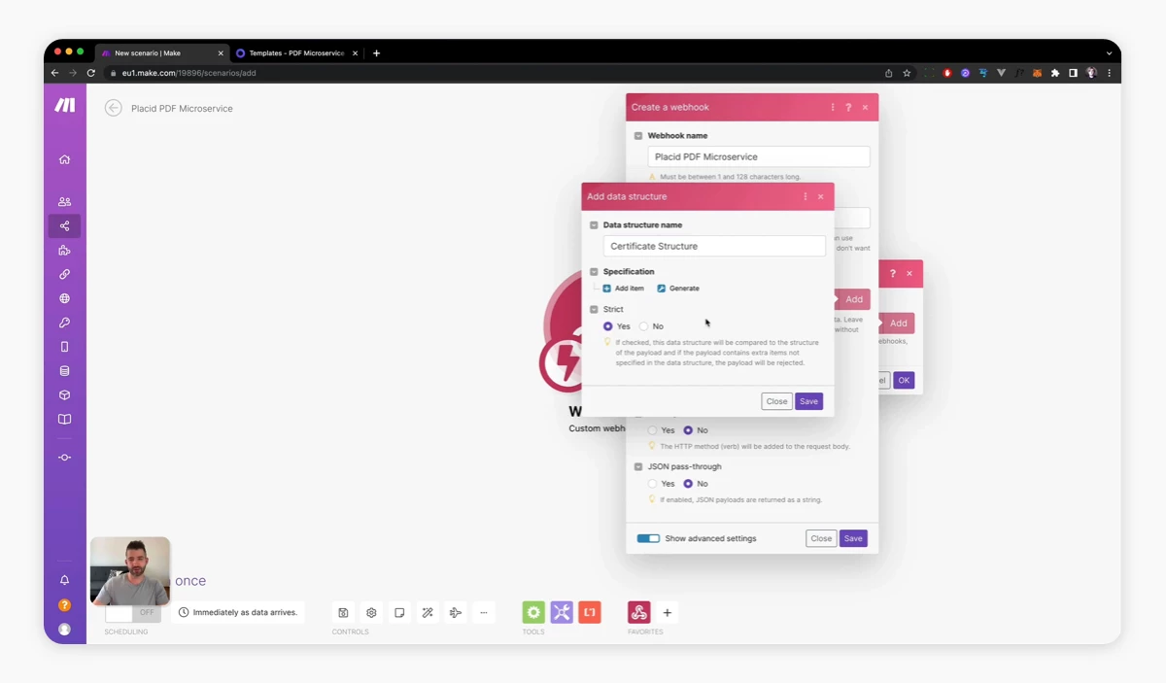The height and width of the screenshot is (683, 1166).
Task: Open the user profile avatar in sidebar
Action: pos(64,629)
